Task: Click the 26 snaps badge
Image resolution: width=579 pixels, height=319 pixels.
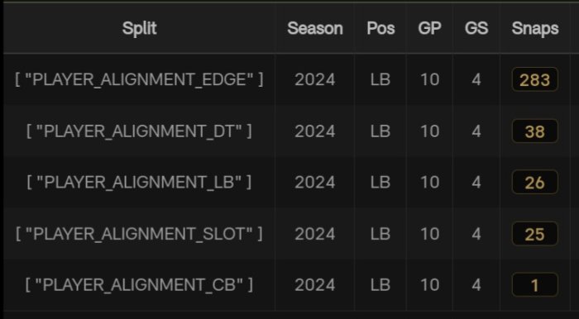Action: 534,182
